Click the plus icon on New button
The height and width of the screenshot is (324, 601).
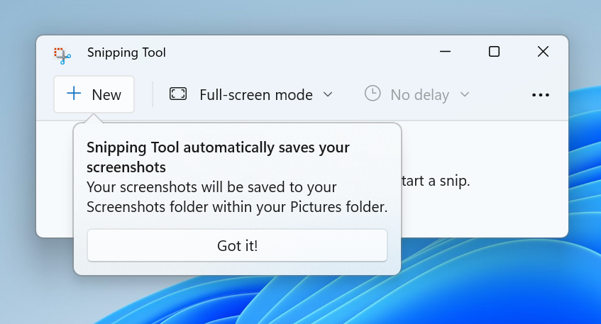[x=74, y=94]
